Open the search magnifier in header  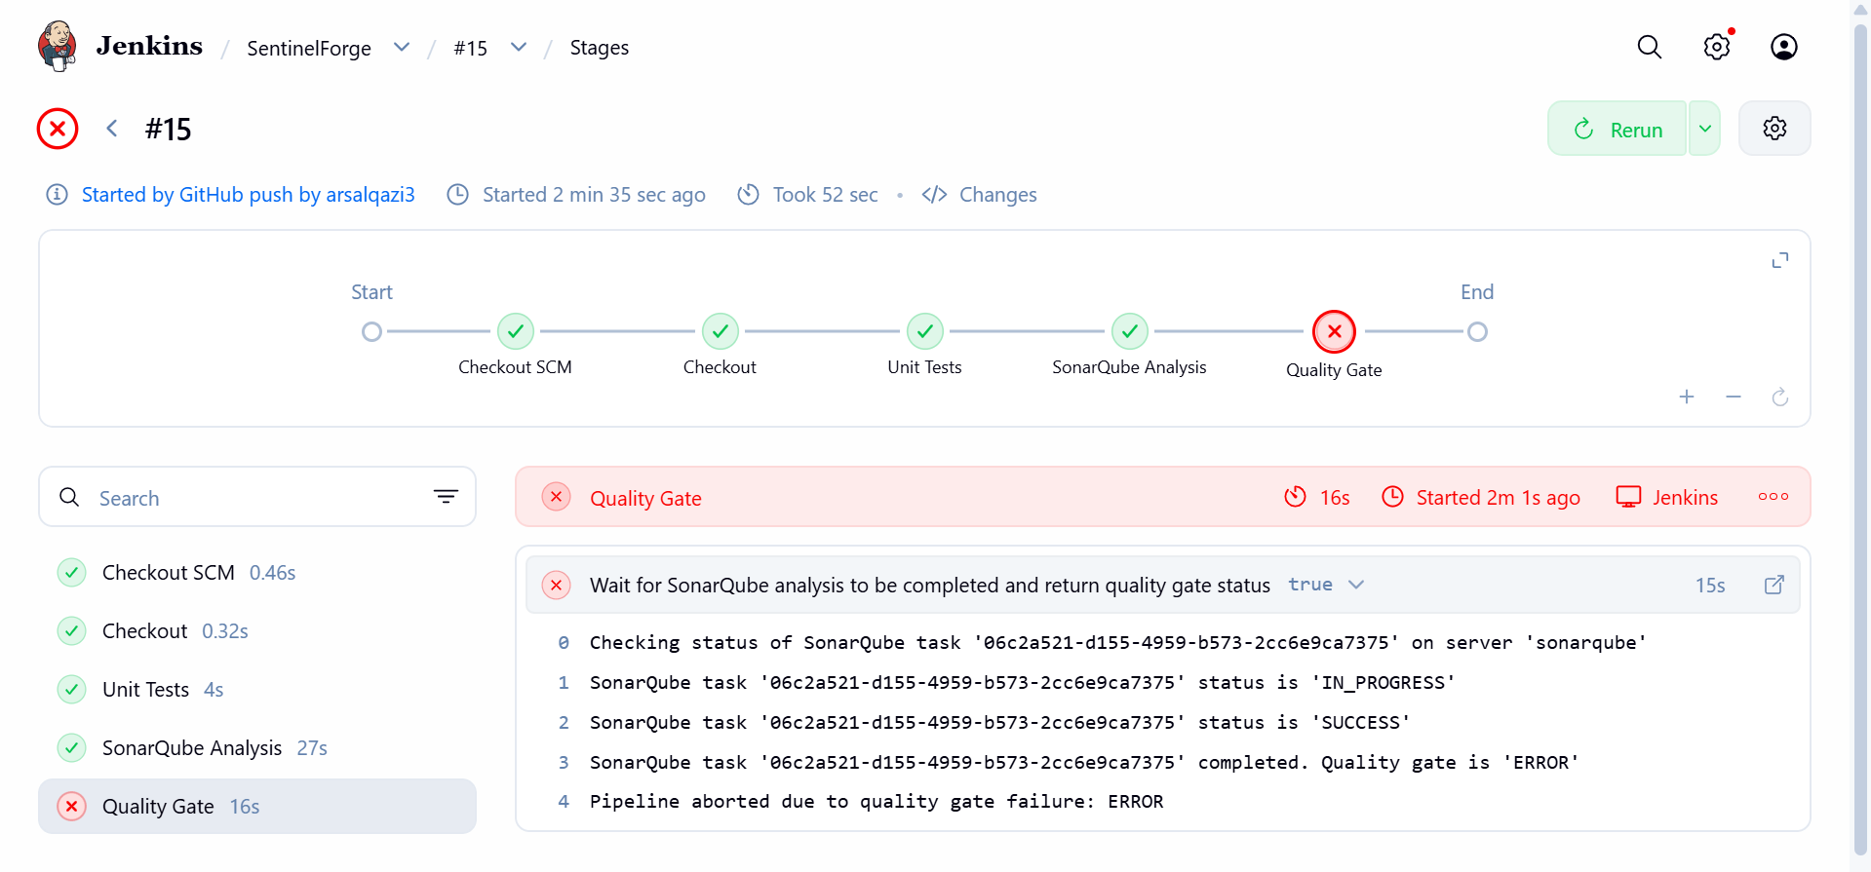(x=1649, y=47)
